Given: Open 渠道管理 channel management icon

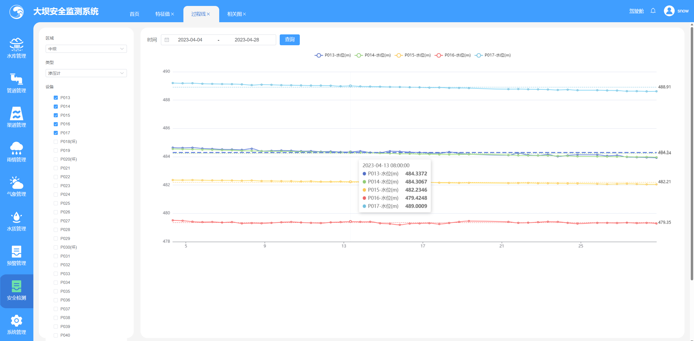Looking at the screenshot, I should tap(17, 113).
